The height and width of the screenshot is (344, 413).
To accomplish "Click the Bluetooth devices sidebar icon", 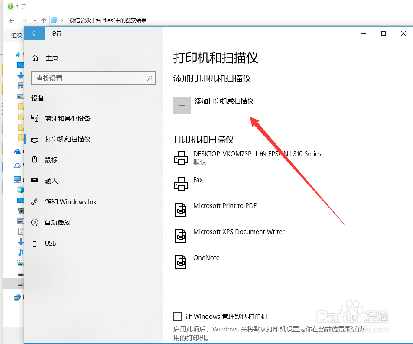I will tap(35, 118).
